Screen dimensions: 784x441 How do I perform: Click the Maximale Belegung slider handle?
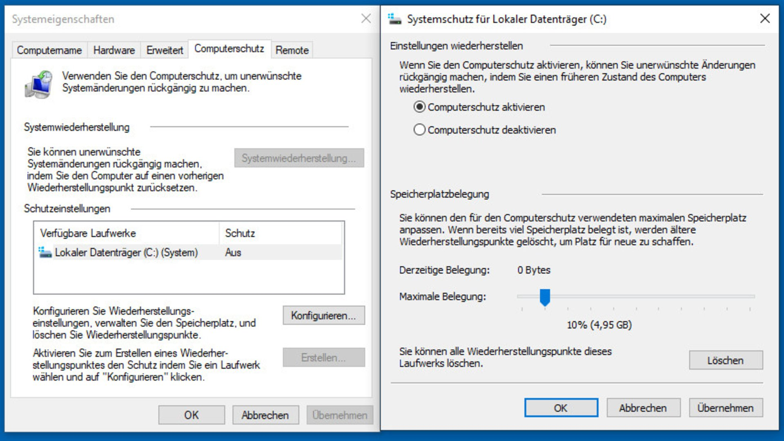coord(545,297)
